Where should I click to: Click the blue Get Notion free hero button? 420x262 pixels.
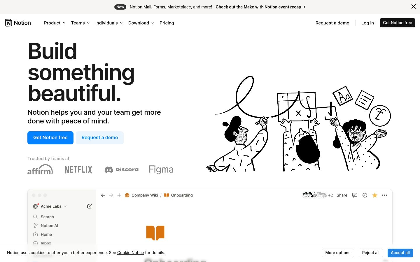pos(50,138)
